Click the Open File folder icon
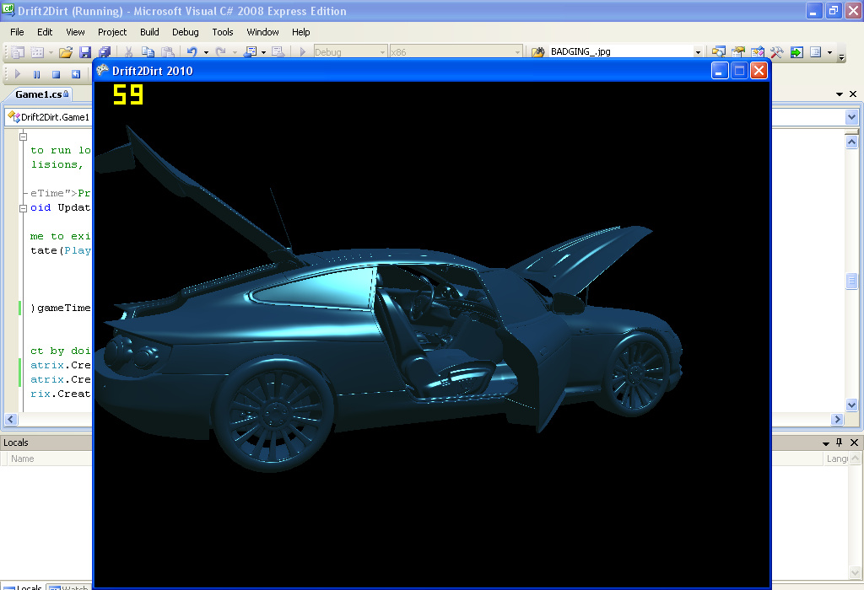This screenshot has height=590, width=864. click(66, 51)
